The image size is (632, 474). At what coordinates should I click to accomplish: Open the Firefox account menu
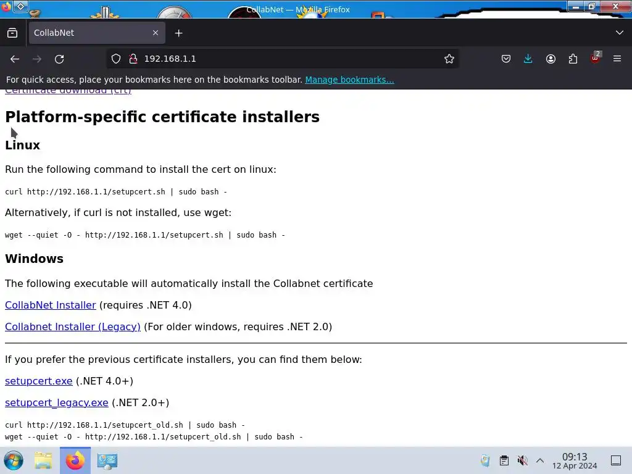pyautogui.click(x=551, y=59)
